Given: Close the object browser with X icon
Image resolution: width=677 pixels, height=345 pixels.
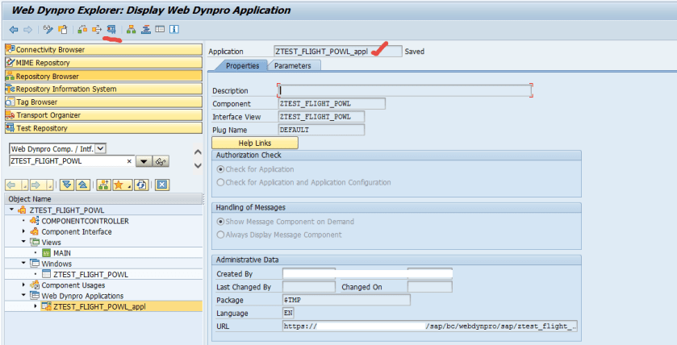Looking at the screenshot, I should pyautogui.click(x=162, y=185).
